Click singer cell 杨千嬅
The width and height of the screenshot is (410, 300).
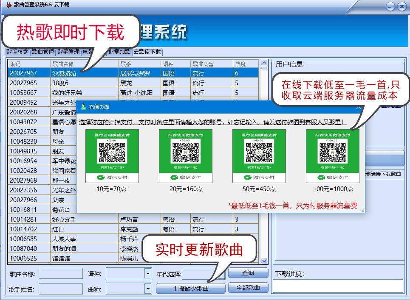pyautogui.click(x=129, y=239)
